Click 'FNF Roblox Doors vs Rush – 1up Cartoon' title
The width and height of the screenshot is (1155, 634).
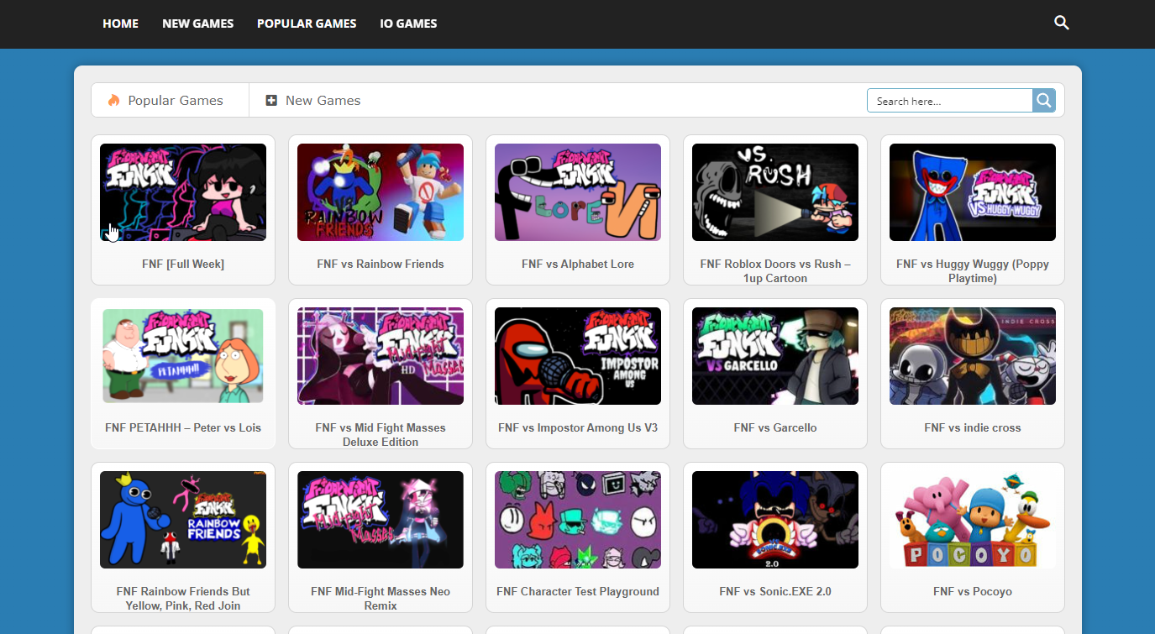point(775,271)
